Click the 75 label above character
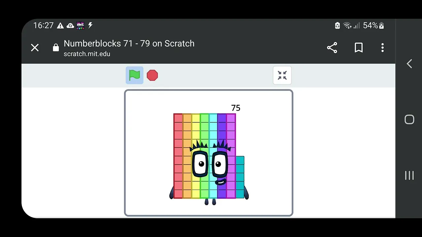 tap(236, 108)
